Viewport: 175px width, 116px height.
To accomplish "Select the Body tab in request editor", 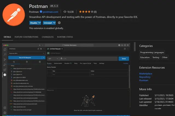I will (76, 63).
